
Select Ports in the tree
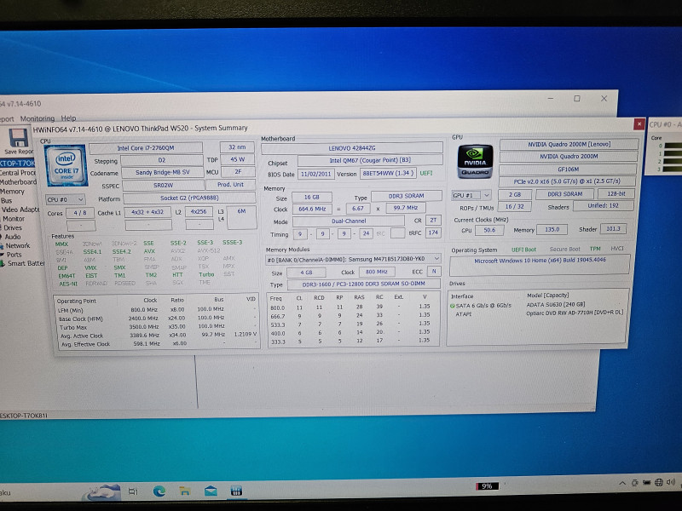pyautogui.click(x=14, y=255)
